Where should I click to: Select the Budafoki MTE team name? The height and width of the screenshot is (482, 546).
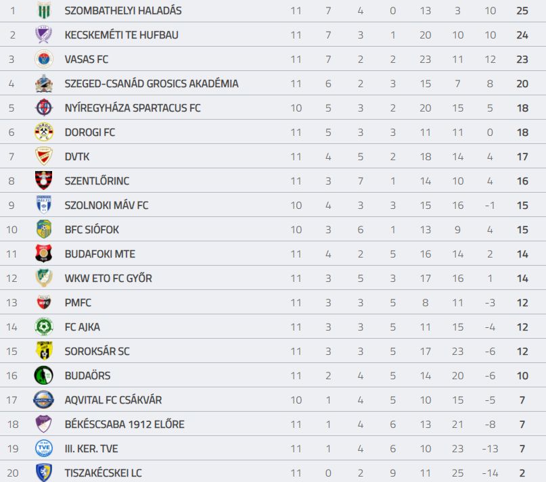click(x=100, y=254)
